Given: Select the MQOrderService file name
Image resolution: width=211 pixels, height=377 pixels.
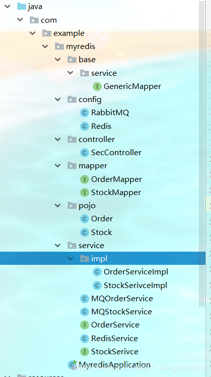Looking at the screenshot, I should coord(122,299).
